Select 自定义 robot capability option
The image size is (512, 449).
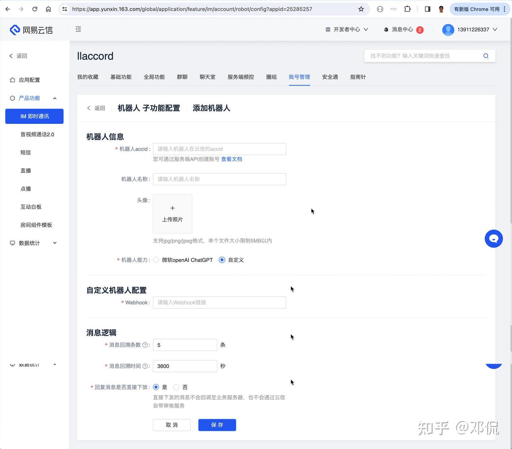[222, 260]
